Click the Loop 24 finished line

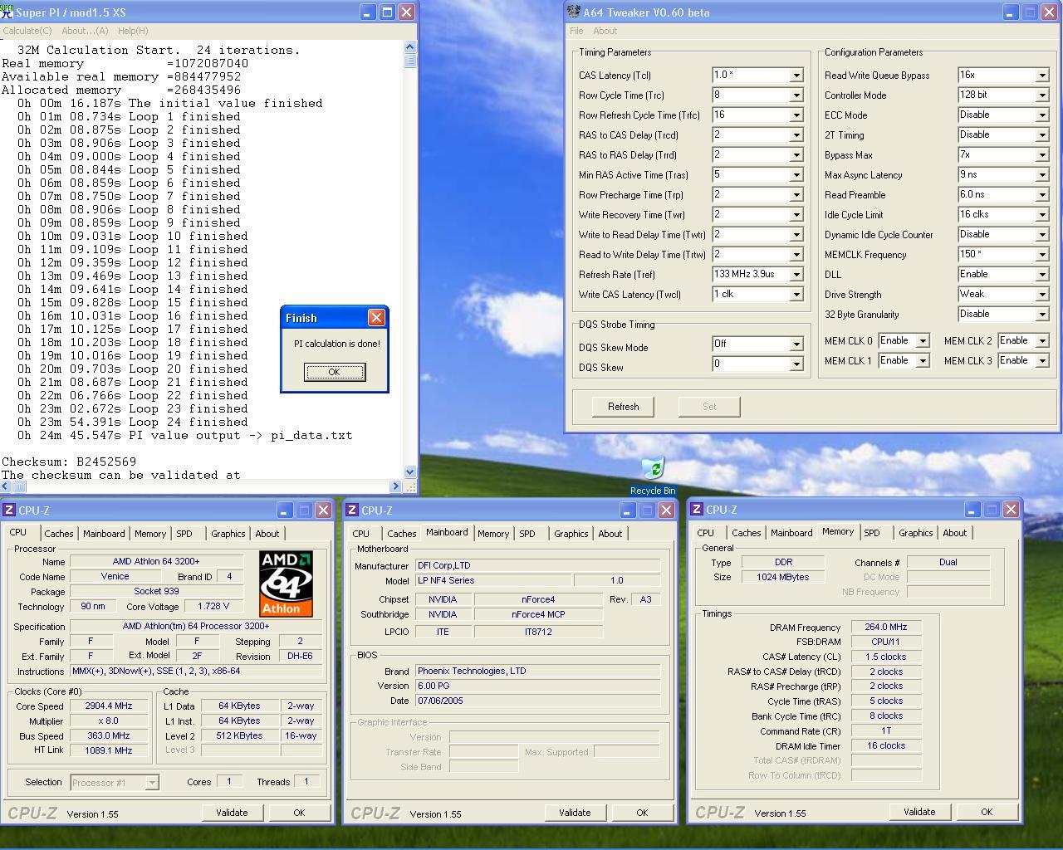[133, 422]
